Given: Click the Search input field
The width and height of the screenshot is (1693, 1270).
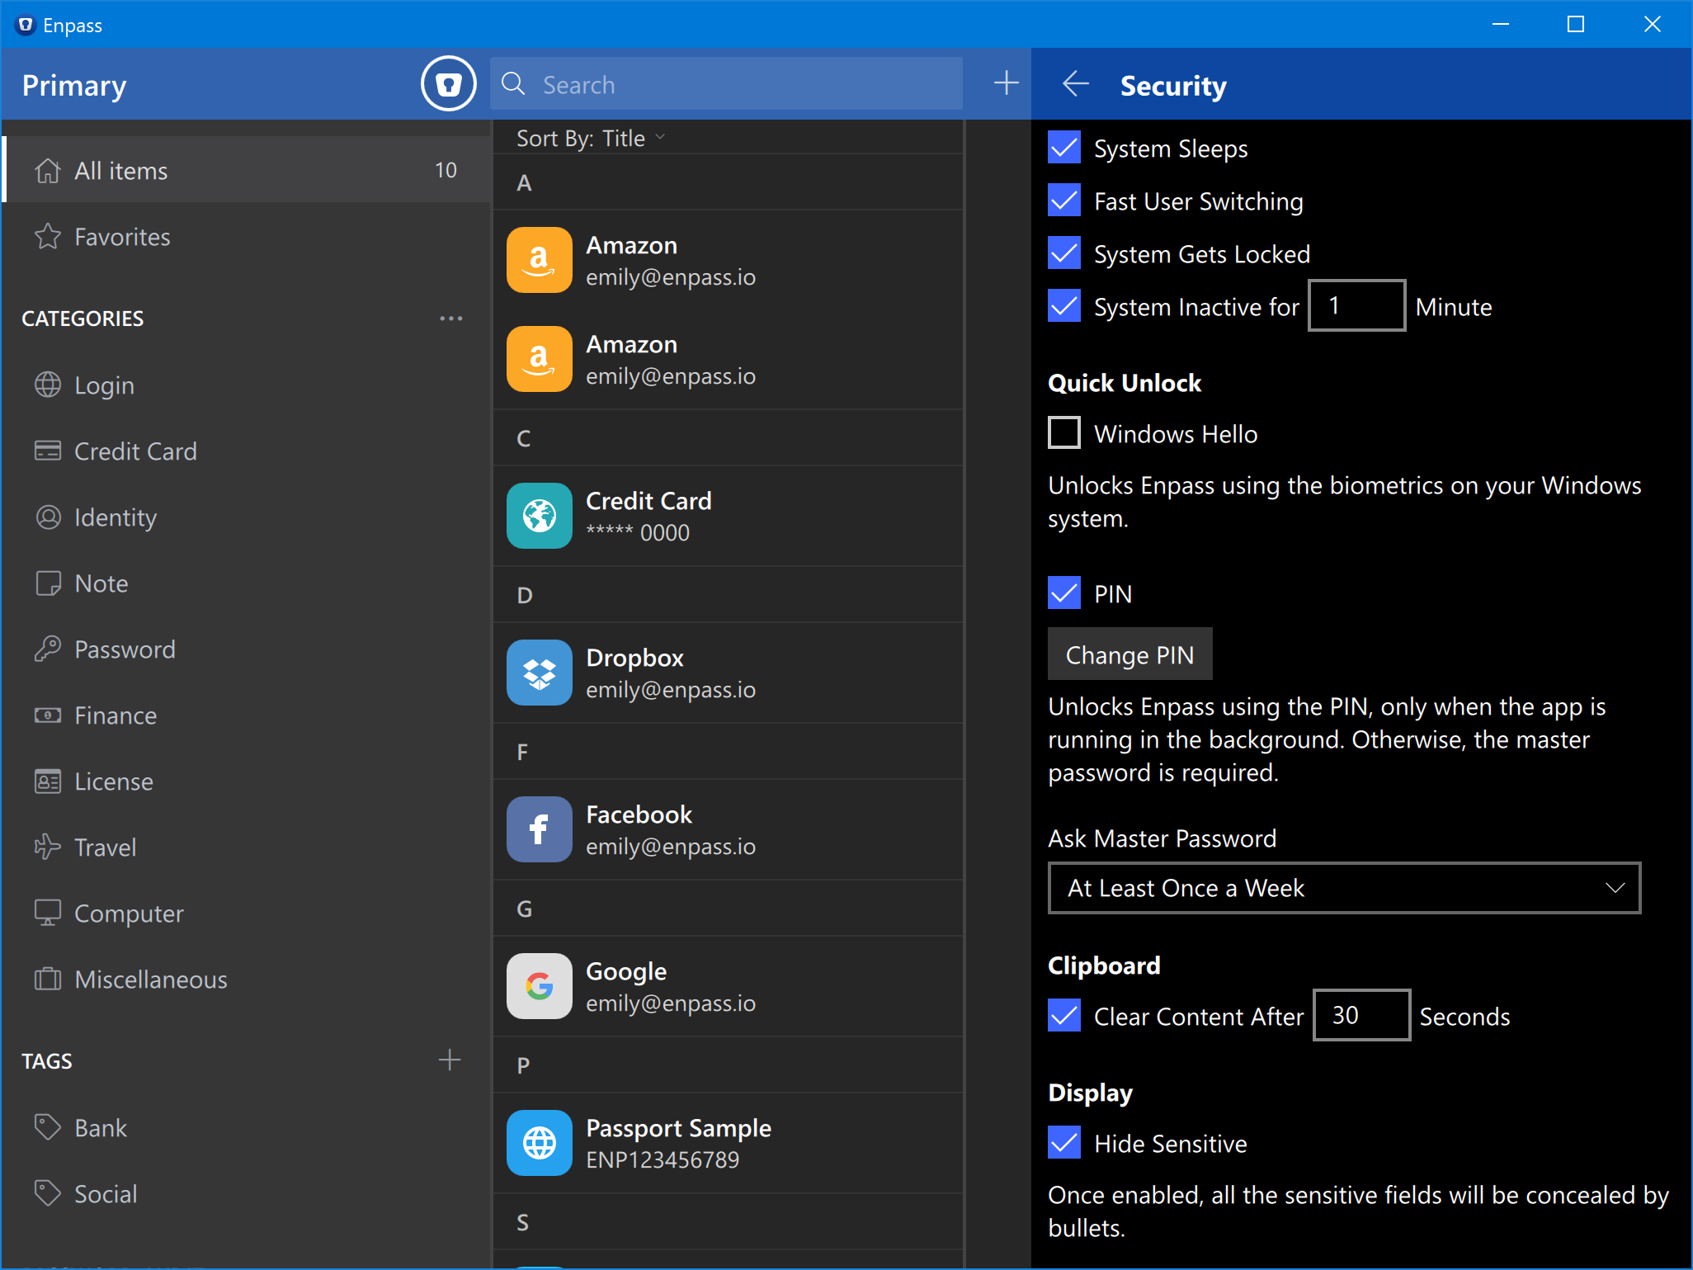Looking at the screenshot, I should [x=726, y=84].
